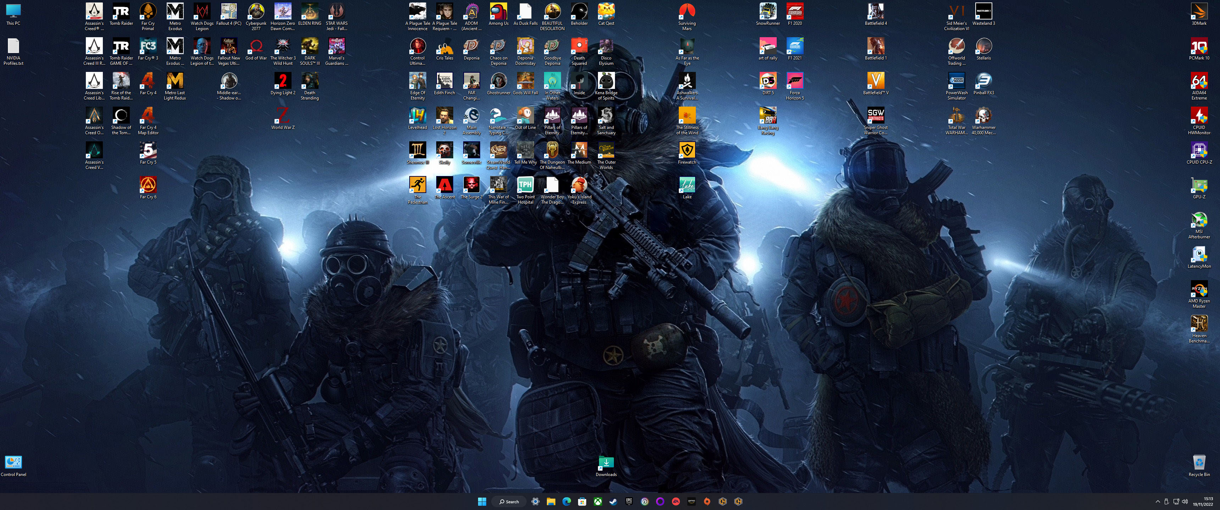The height and width of the screenshot is (510, 1220).
Task: Select the Control Panel desktop icon
Action: pyautogui.click(x=13, y=466)
